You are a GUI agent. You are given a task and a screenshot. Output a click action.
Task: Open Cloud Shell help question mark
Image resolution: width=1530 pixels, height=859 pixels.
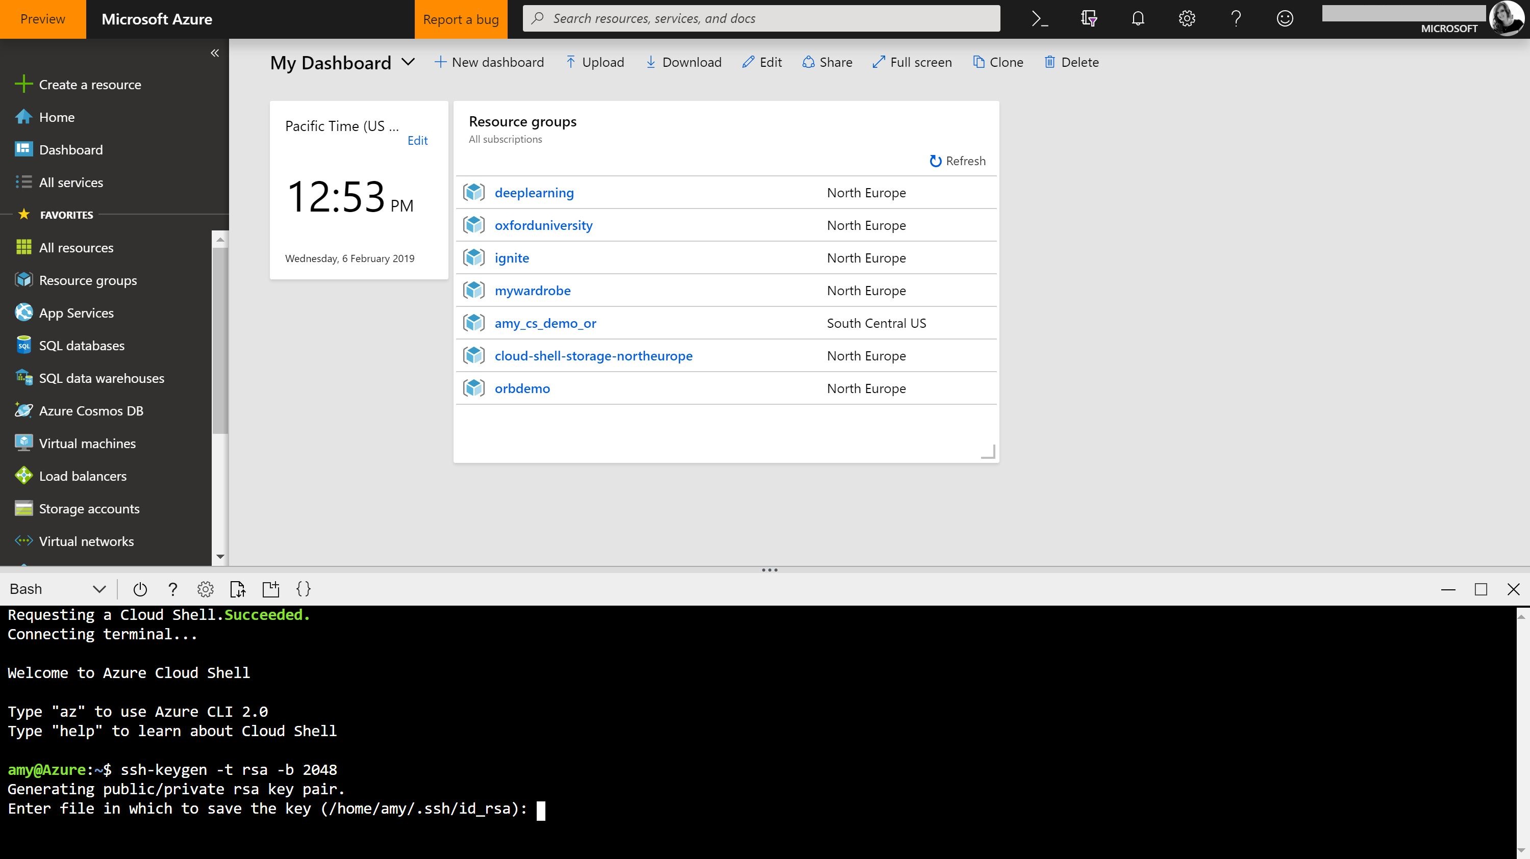point(172,589)
